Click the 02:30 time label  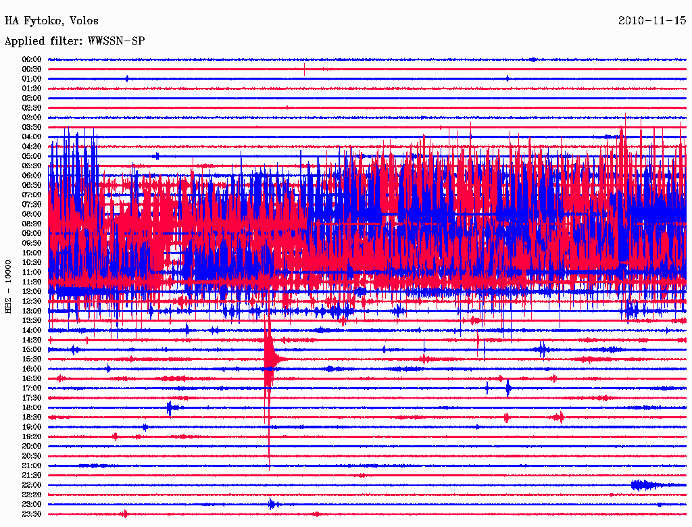[32, 108]
